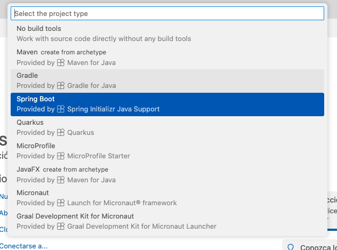Click extension icon beside 'Gradle for Java'
Image resolution: width=337 pixels, height=250 pixels.
point(61,85)
